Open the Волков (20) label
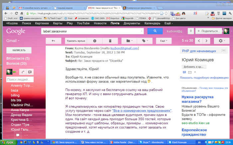233x145 pixels. [16, 64]
